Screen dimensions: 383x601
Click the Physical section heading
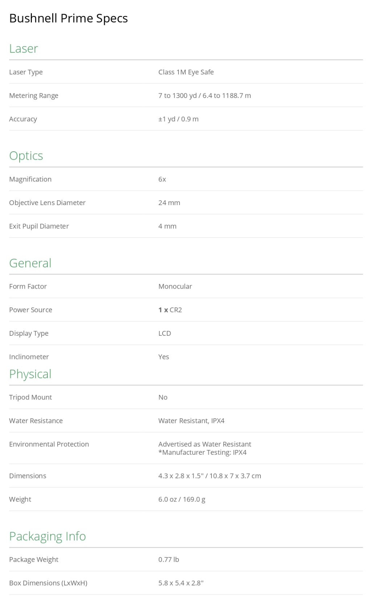pyautogui.click(x=30, y=374)
